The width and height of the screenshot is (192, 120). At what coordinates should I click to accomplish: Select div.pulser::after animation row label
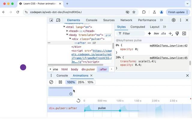[x=63, y=108]
